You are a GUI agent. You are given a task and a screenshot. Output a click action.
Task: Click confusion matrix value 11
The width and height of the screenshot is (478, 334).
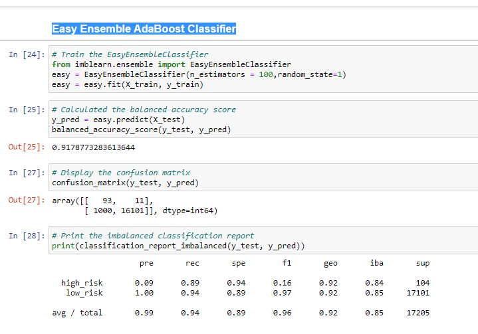pyautogui.click(x=140, y=201)
